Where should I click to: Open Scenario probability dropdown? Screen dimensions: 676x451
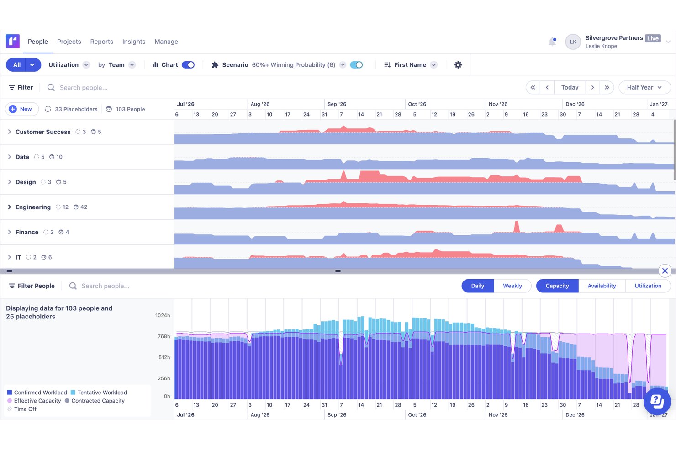click(x=343, y=65)
